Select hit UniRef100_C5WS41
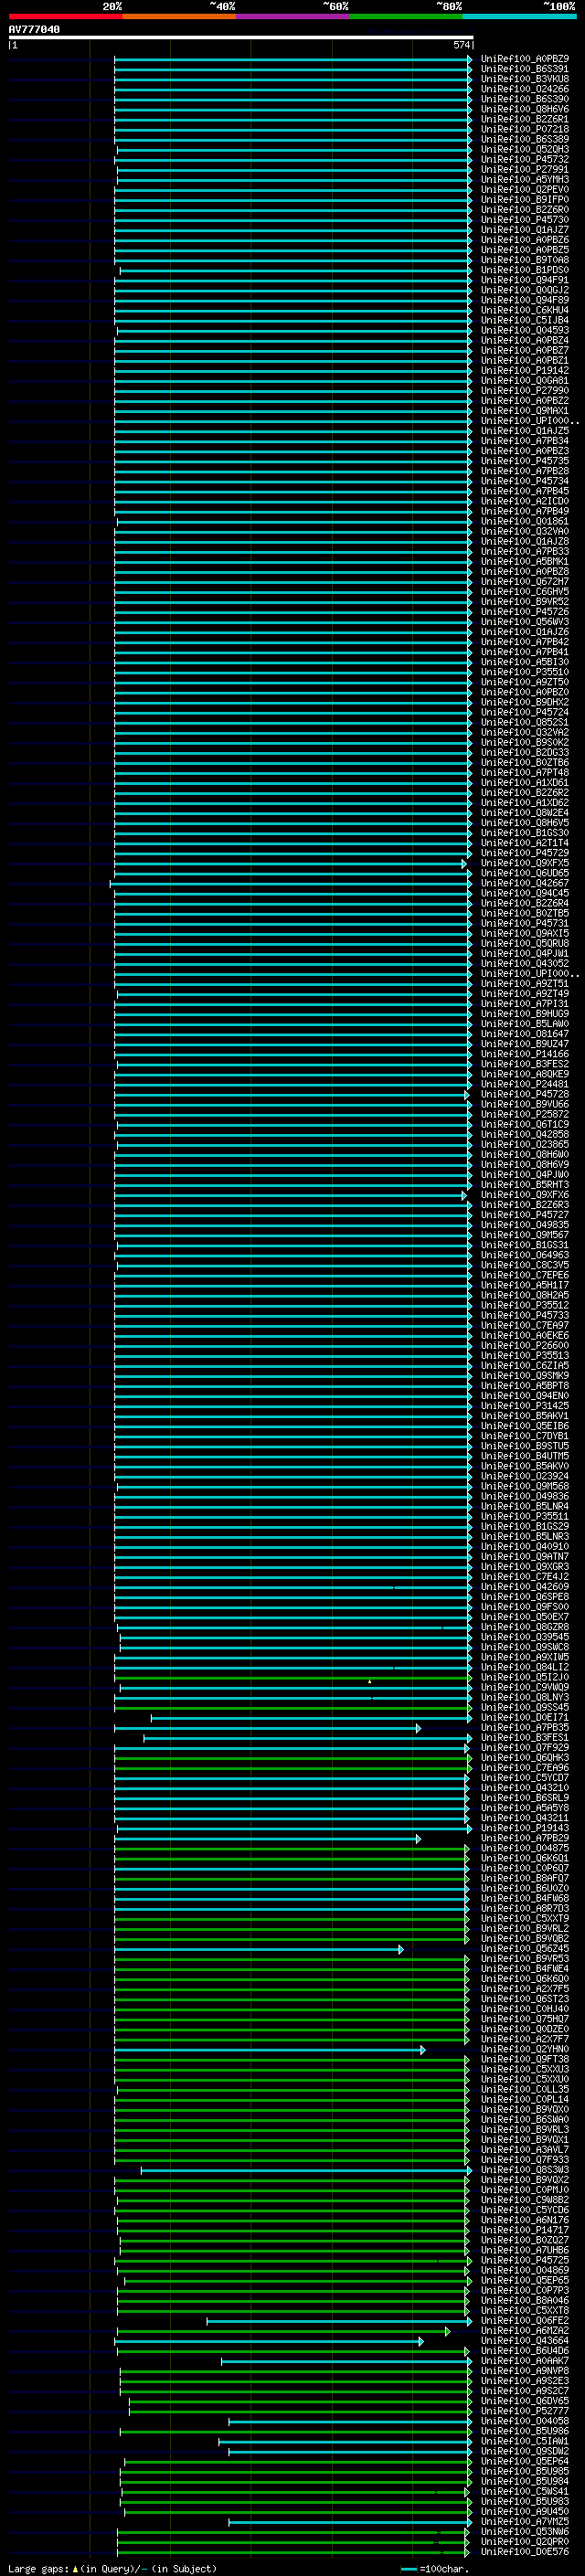 [x=525, y=2490]
